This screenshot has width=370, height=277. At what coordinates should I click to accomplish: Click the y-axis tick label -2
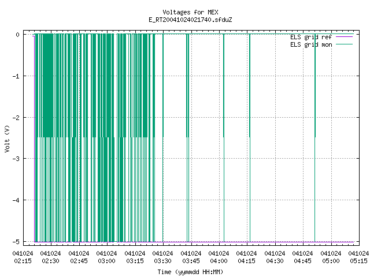tap(16, 118)
